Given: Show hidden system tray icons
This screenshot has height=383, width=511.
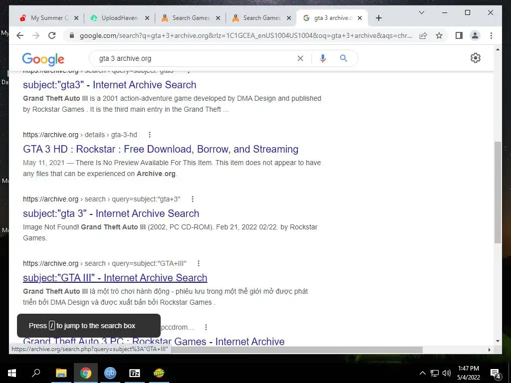Looking at the screenshot, I should (422, 373).
